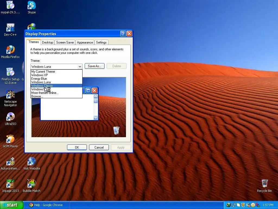Select the AutorunRem... desktop icon

(x=10, y=164)
